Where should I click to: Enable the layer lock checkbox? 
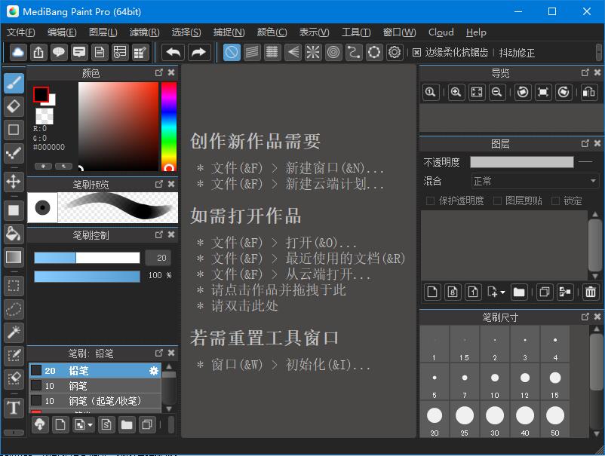[555, 200]
